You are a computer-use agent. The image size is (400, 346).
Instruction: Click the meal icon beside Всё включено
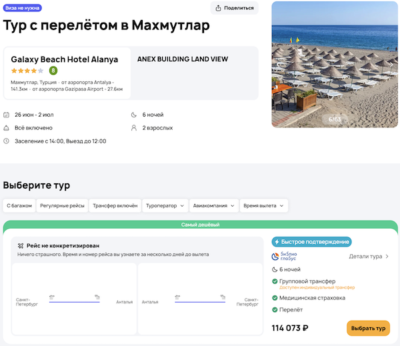[7, 128]
